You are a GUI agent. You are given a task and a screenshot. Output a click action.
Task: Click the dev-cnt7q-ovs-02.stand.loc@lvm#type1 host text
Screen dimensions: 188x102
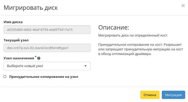tap(38, 48)
